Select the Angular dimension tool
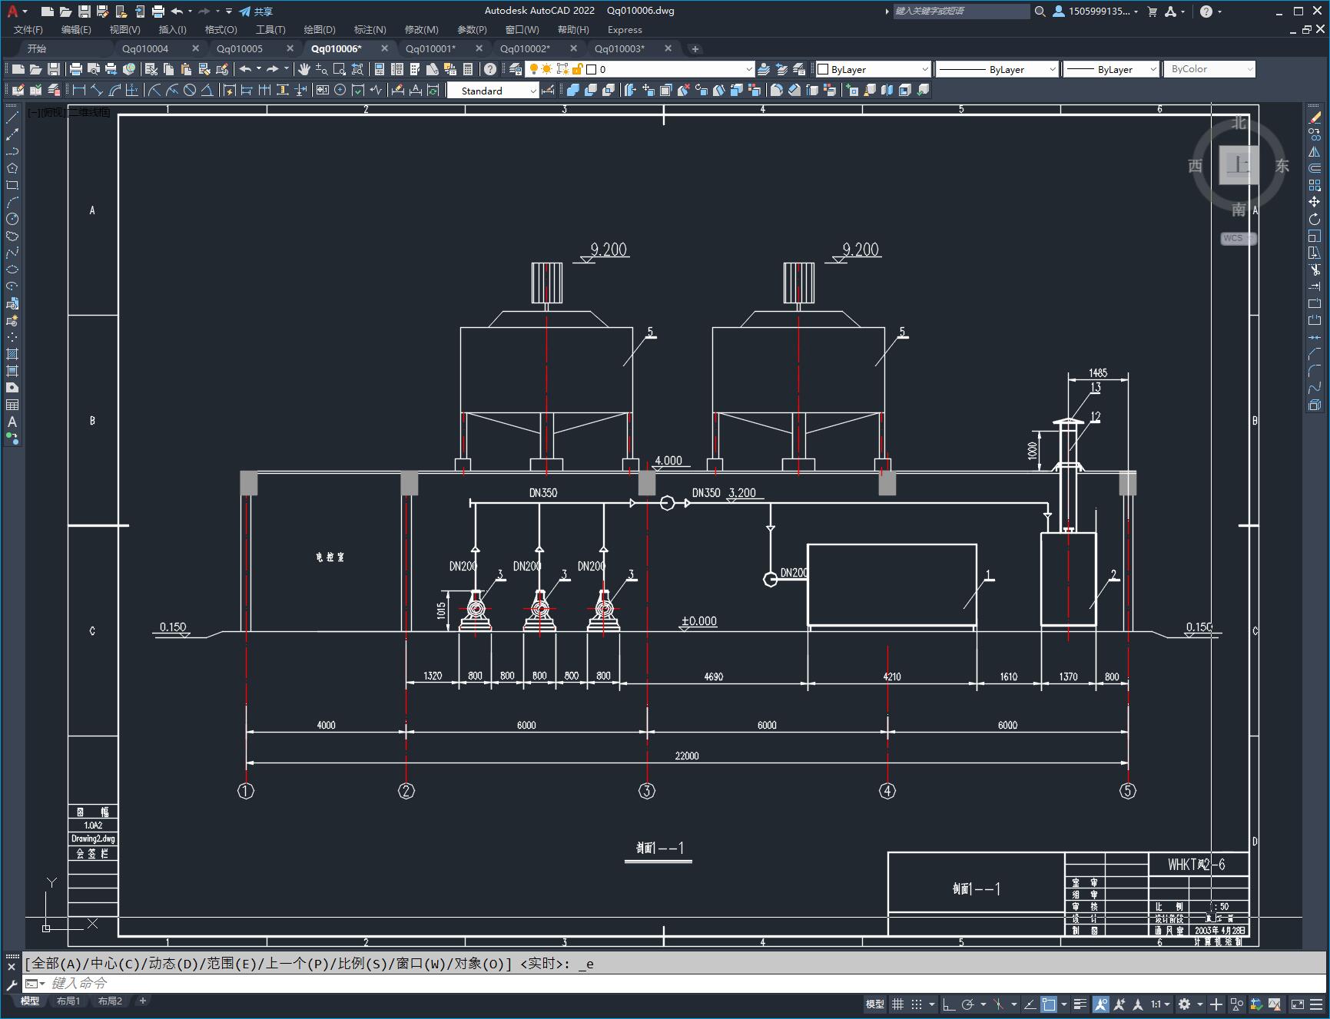This screenshot has height=1019, width=1330. [x=207, y=90]
